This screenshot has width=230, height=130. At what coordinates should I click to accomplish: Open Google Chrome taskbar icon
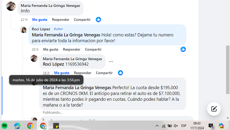30,126
